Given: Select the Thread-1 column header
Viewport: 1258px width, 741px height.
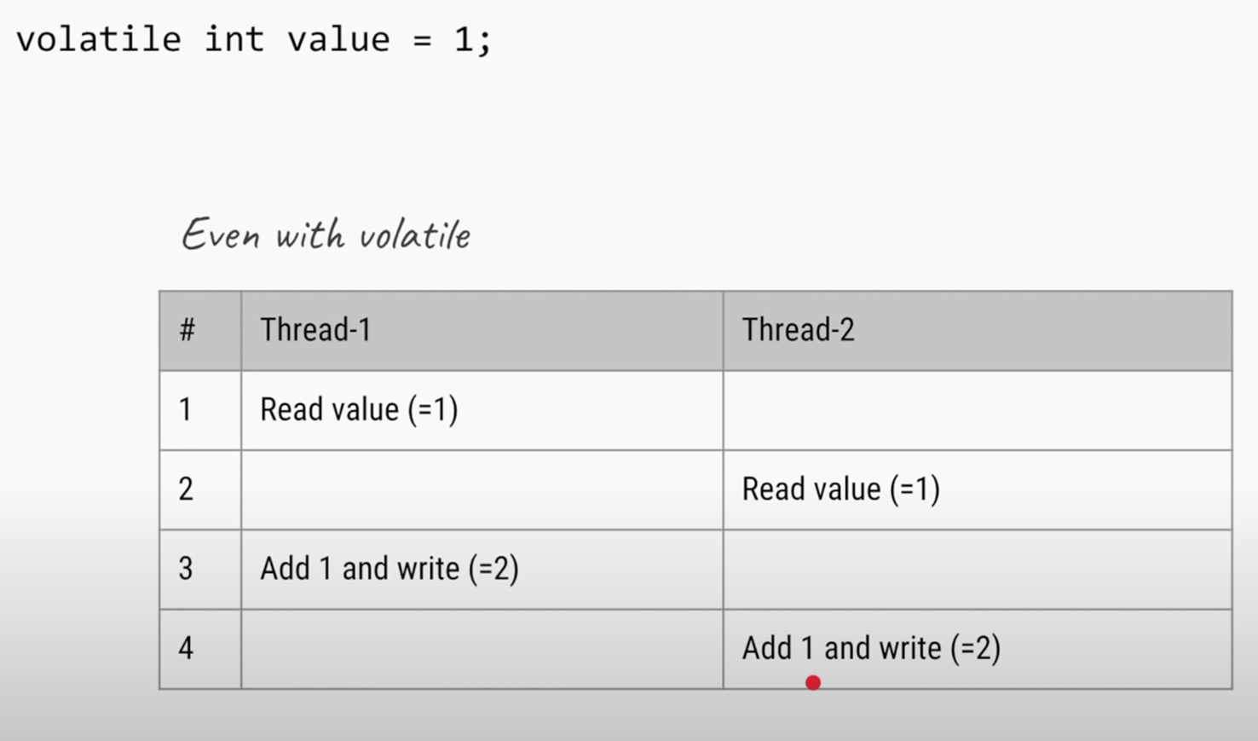Looking at the screenshot, I should pyautogui.click(x=482, y=331).
